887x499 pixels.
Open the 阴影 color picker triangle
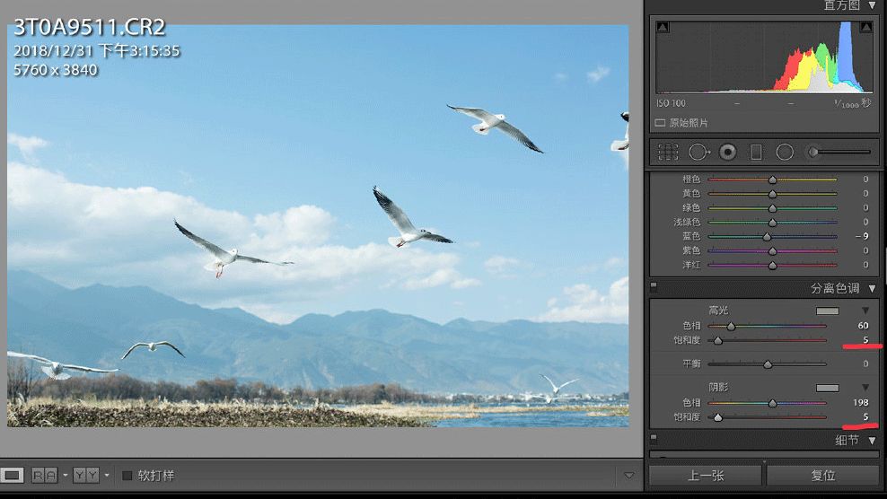tap(865, 388)
